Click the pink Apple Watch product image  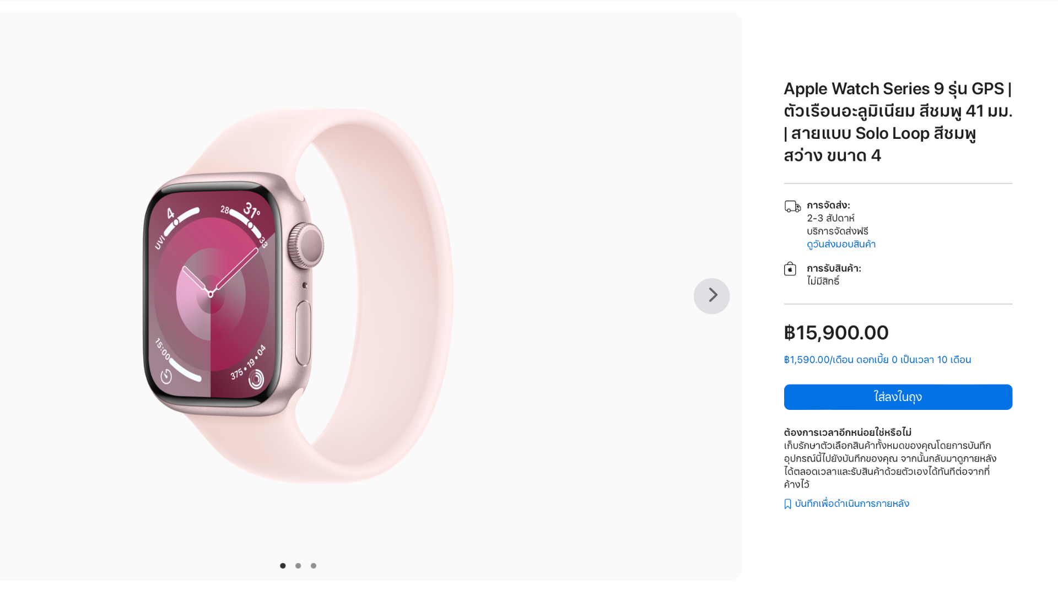click(x=298, y=296)
